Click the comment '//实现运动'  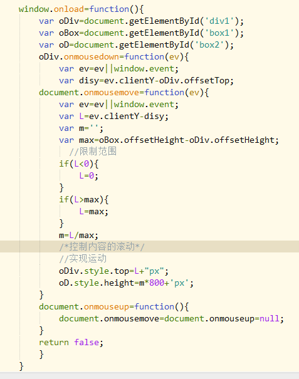click(83, 259)
